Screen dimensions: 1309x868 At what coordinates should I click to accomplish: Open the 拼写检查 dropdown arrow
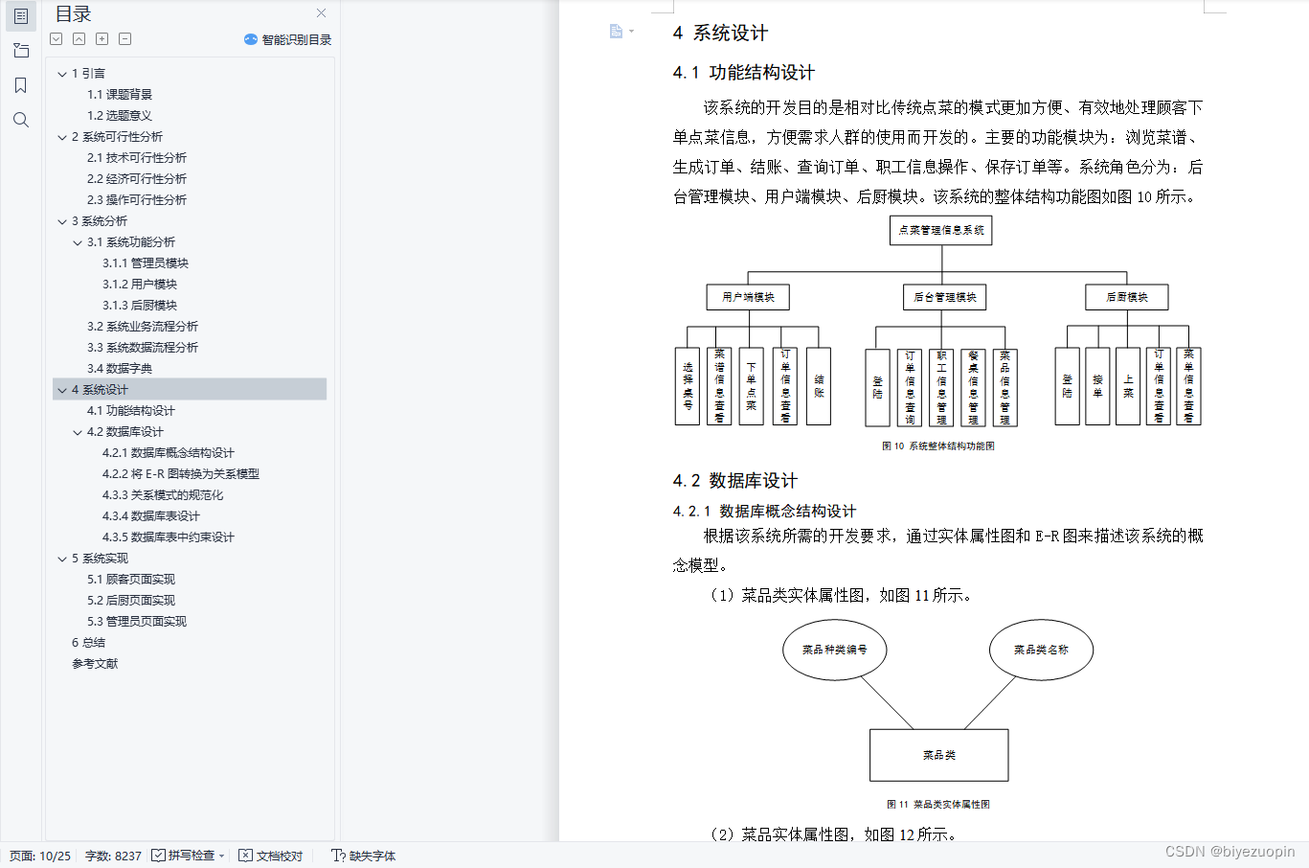[x=222, y=857]
